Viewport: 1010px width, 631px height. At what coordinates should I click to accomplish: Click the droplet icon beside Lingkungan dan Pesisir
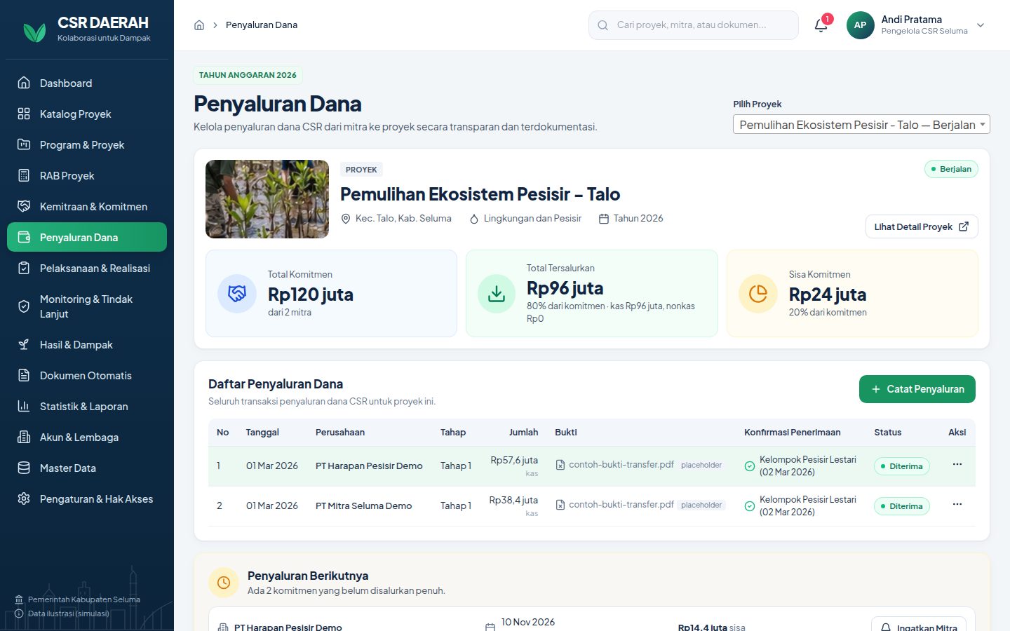474,219
